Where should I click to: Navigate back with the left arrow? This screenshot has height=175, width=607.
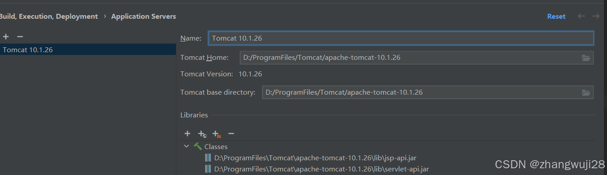pyautogui.click(x=581, y=16)
